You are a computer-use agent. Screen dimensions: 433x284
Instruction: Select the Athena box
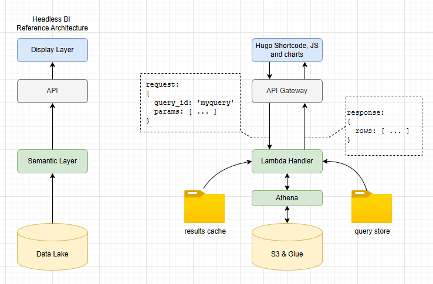[287, 198]
